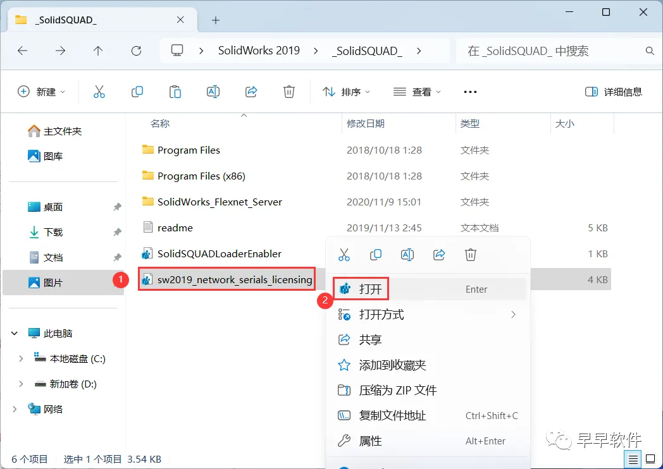Go back with the left arrow
The width and height of the screenshot is (663, 469).
pos(22,51)
